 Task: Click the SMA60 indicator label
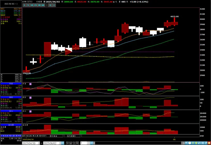point(3,15)
